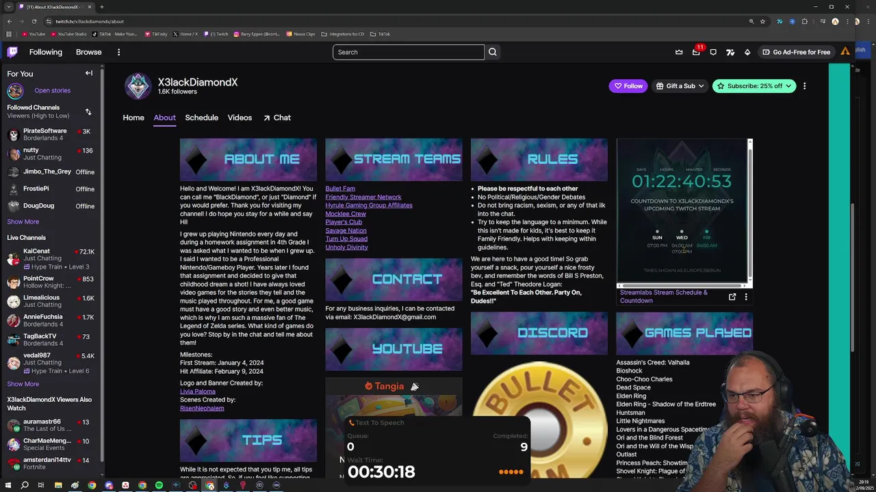Open Friendly Streamer Network link
Image resolution: width=876 pixels, height=492 pixels.
click(363, 197)
